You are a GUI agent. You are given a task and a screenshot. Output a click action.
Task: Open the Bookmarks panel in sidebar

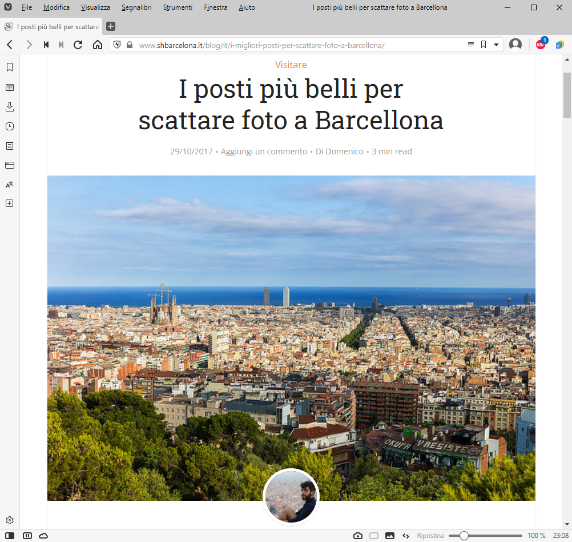(10, 67)
